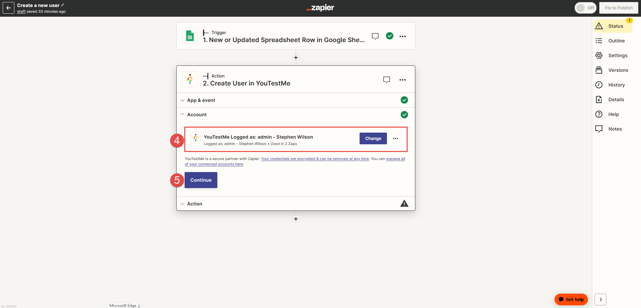Open the Help panel
641x308 pixels.
[613, 114]
